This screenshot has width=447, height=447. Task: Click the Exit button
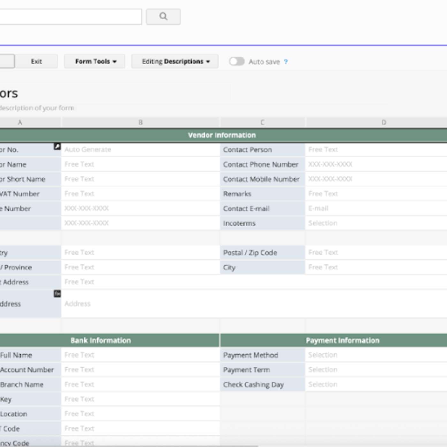(x=36, y=61)
